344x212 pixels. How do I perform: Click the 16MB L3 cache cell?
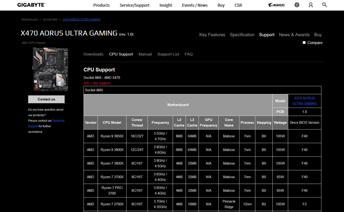192,204
